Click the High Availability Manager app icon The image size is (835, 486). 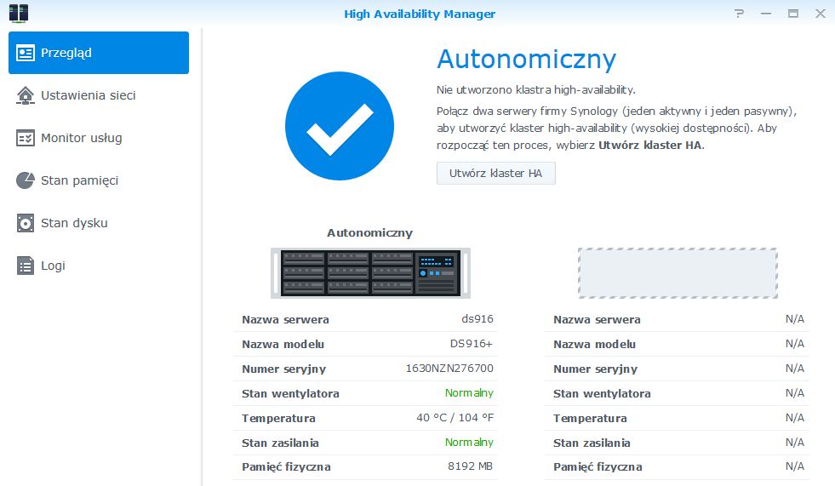click(x=19, y=14)
